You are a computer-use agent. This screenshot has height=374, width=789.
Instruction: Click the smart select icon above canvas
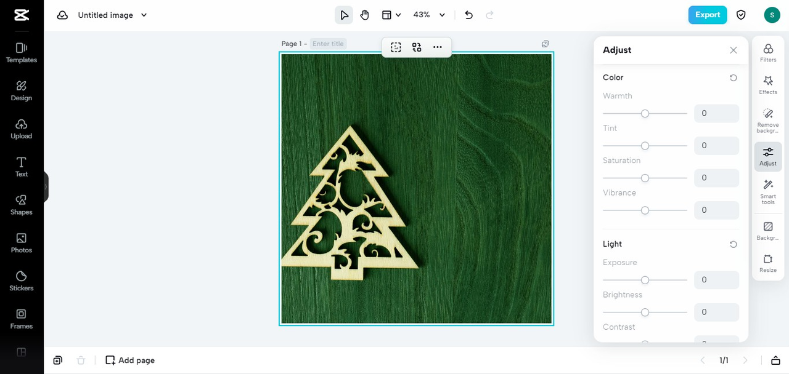pos(396,47)
